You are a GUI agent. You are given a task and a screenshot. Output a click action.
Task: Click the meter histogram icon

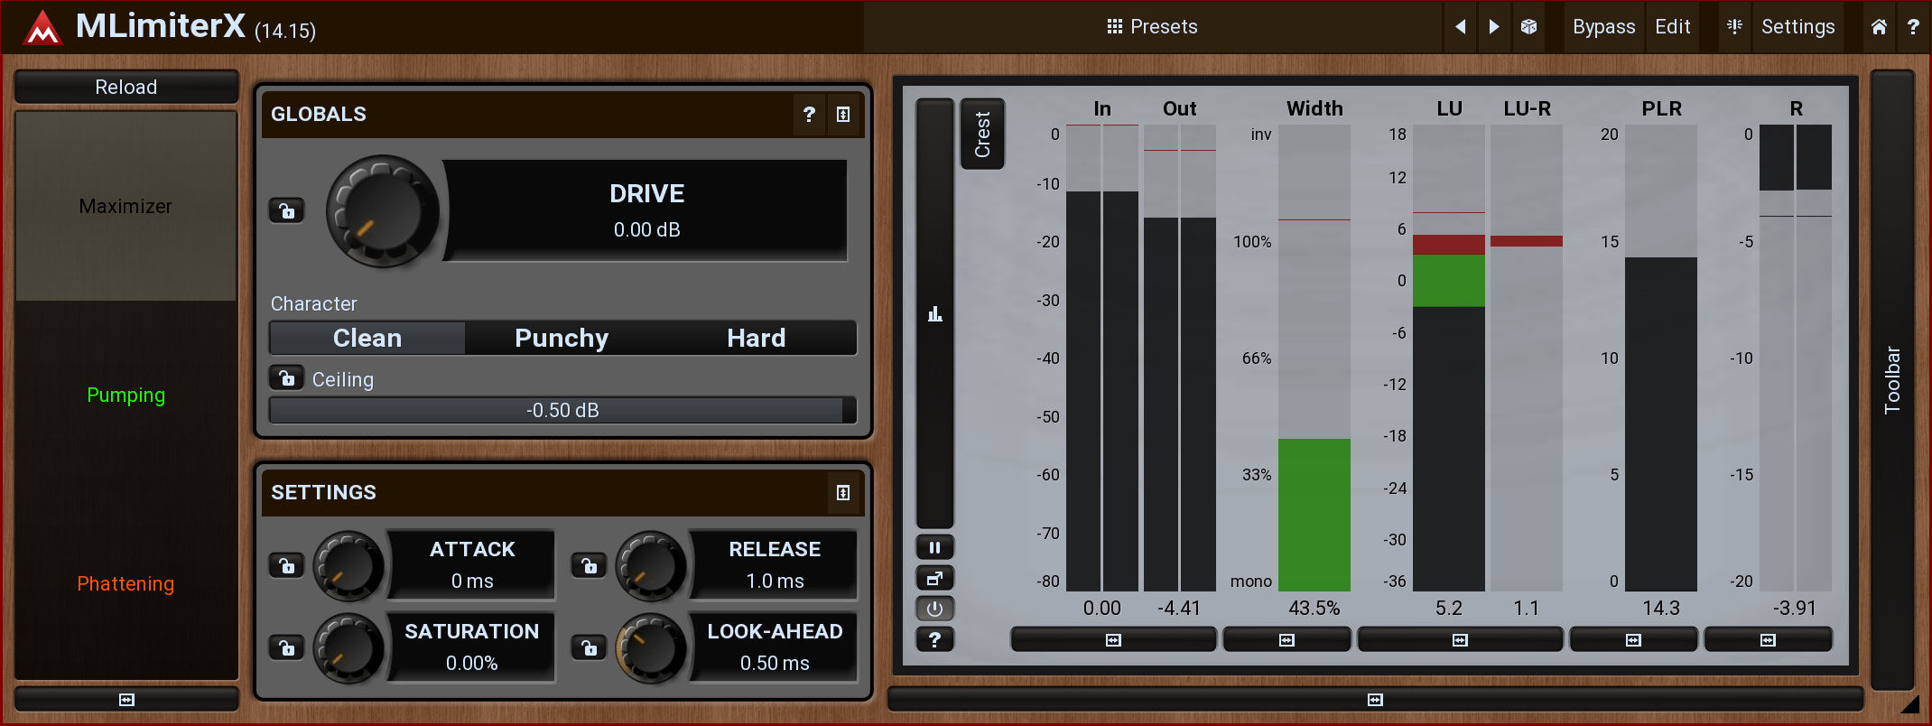pyautogui.click(x=934, y=314)
